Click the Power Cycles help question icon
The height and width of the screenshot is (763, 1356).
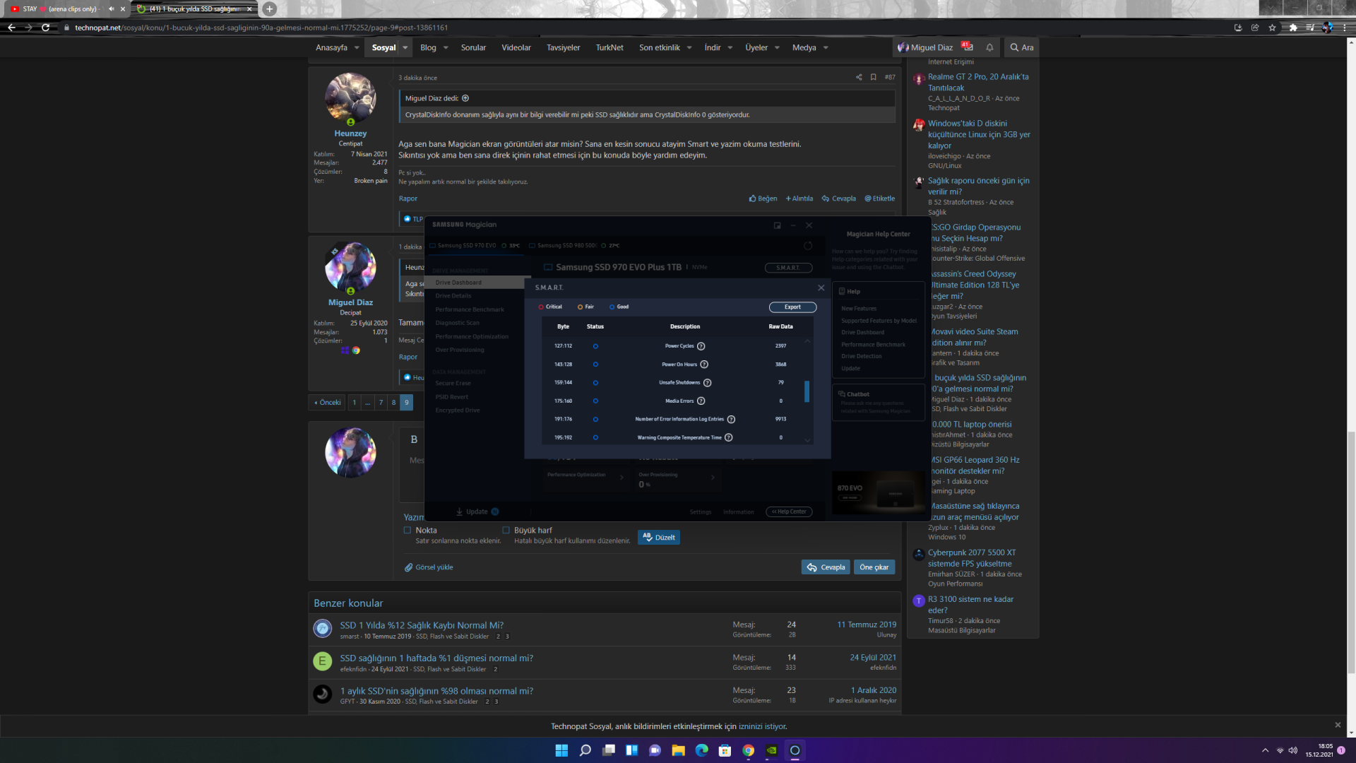click(701, 346)
